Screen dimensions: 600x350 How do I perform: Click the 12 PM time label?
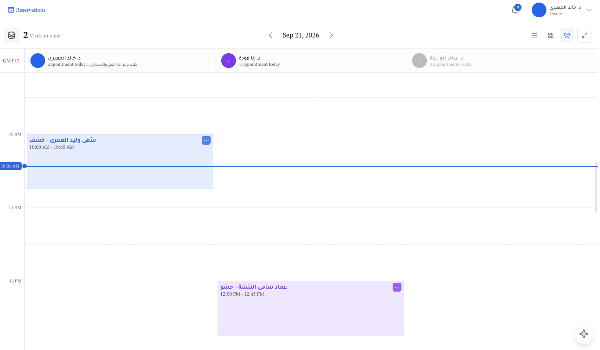[x=15, y=281]
